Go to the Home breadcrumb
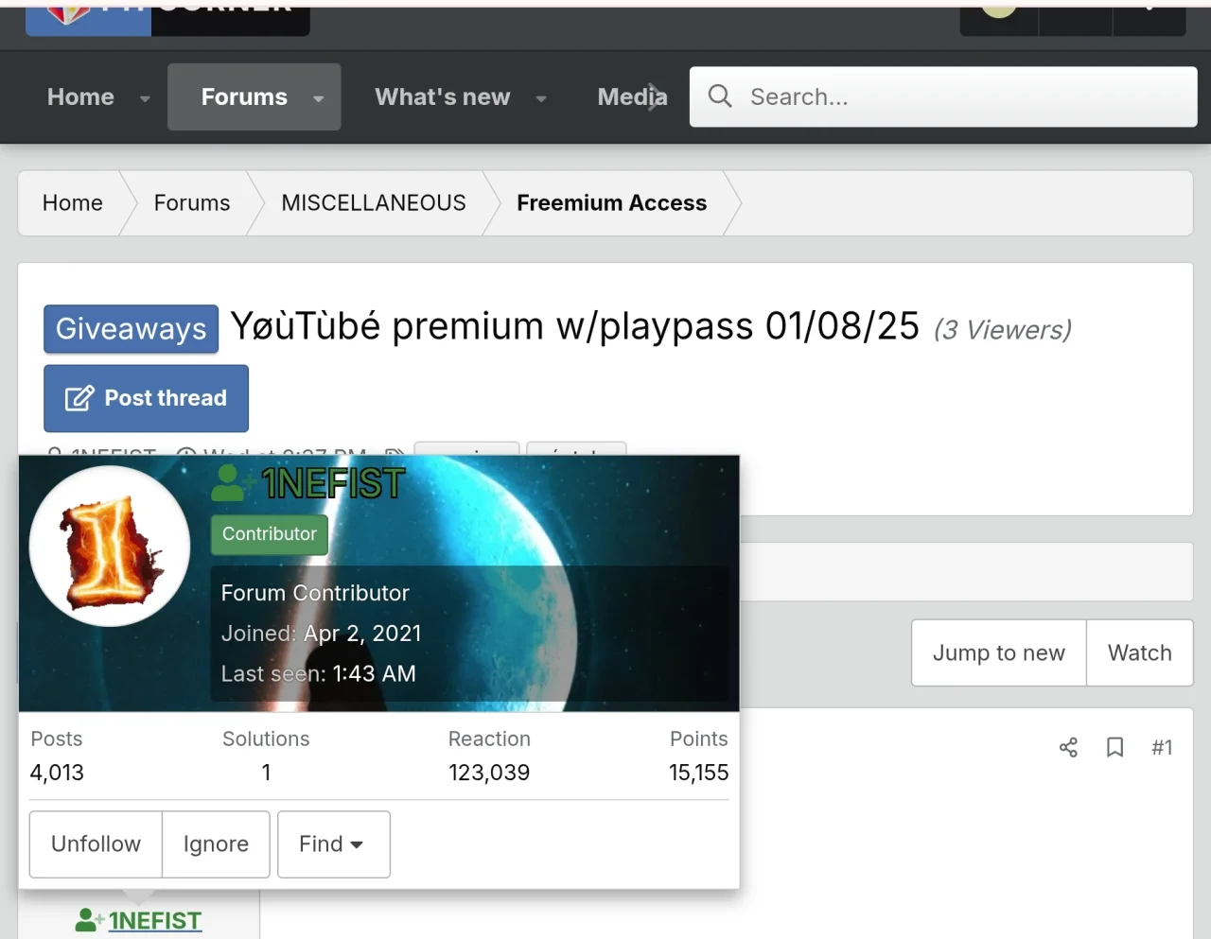Screen dimensions: 1211x939 (x=73, y=202)
